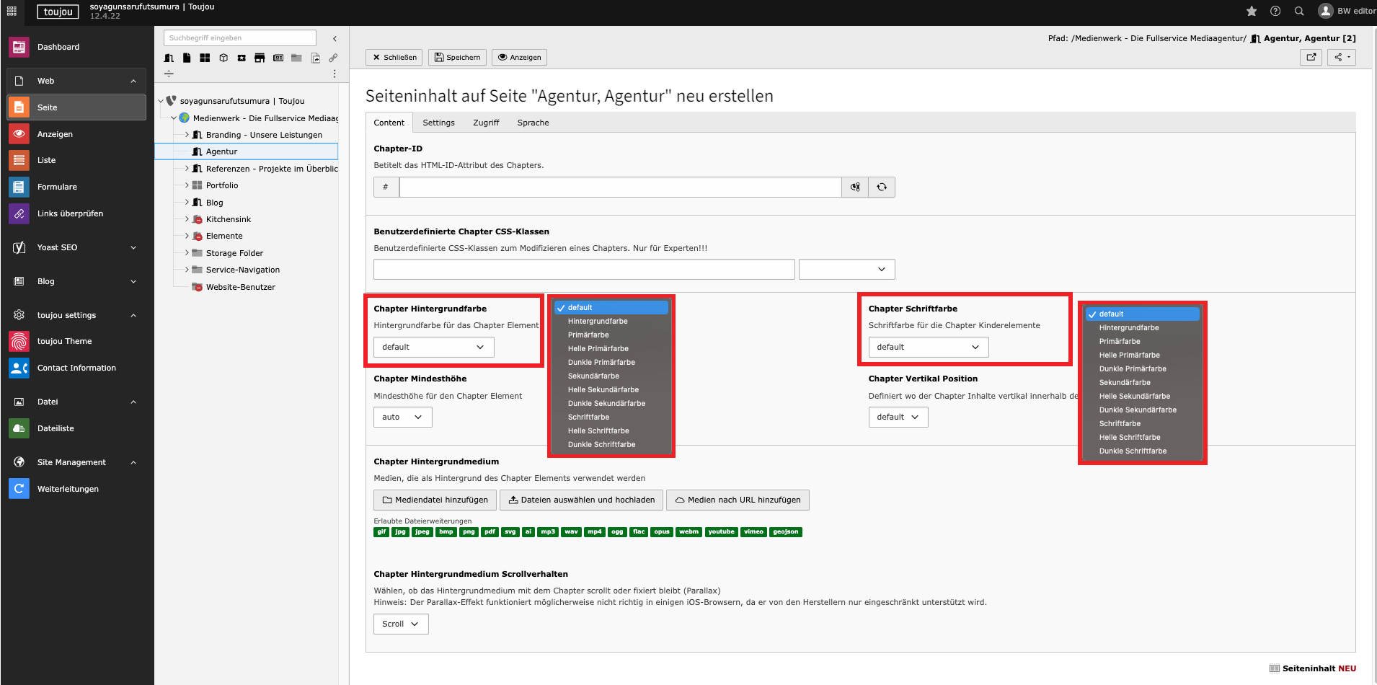
Task: Click into the Chapter-ID text field
Action: 620,187
